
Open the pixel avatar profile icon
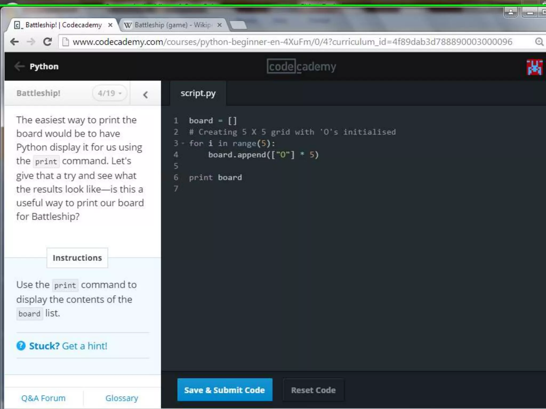[x=534, y=67]
